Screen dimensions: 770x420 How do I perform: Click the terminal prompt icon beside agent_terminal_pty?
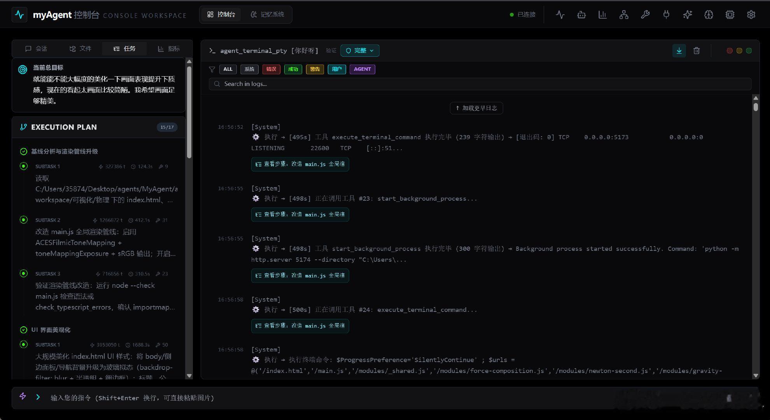pyautogui.click(x=212, y=51)
